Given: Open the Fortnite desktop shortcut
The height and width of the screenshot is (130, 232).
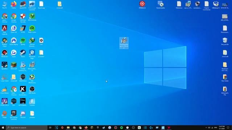Looking at the screenshot, I should click(32, 102).
